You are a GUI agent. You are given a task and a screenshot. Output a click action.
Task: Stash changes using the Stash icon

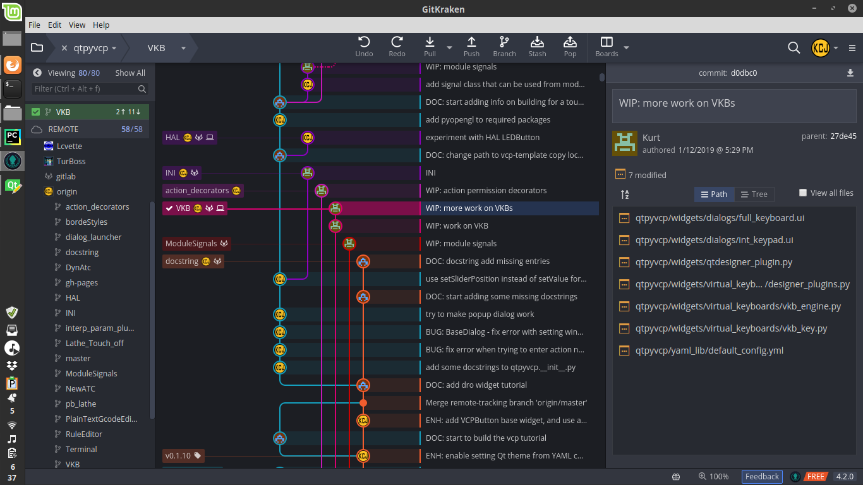point(537,42)
